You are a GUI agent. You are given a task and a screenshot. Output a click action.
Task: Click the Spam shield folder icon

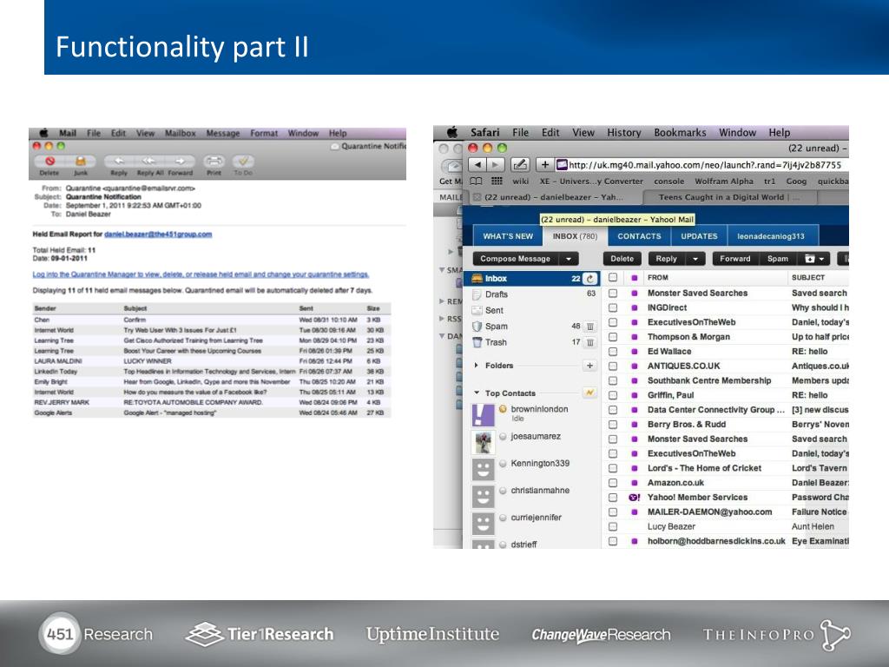click(477, 327)
